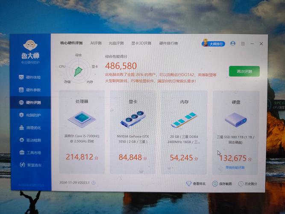The width and height of the screenshot is (285, 214).
Task: Select 硬件评测 in the sidebar
Action: 30,102
